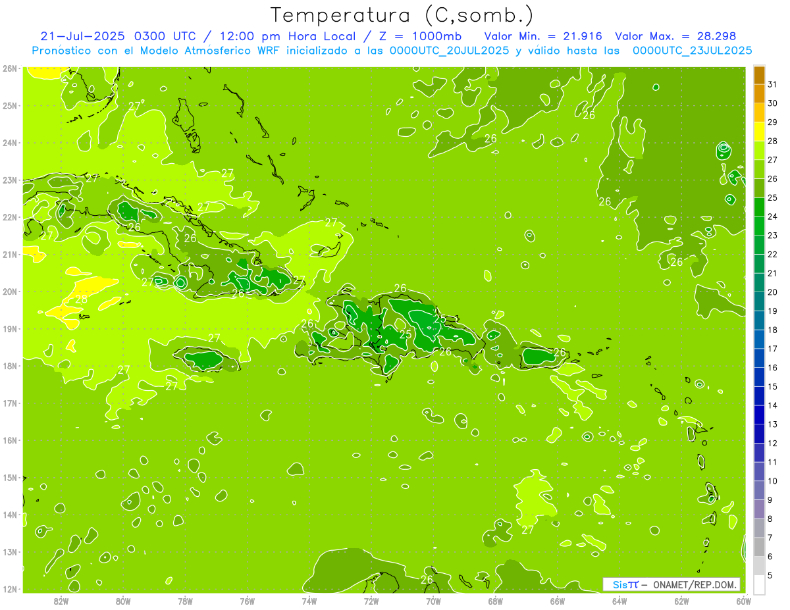The width and height of the screenshot is (790, 610).
Task: Click the color legend value "20"
Action: [x=772, y=292]
